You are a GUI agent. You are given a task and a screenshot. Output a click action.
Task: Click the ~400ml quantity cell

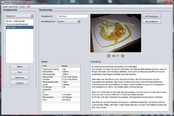pos(71,72)
